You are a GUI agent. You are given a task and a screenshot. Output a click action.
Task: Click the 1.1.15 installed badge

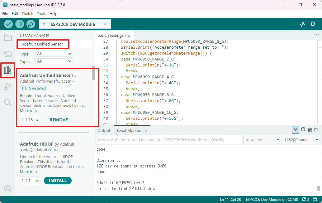coord(33,88)
